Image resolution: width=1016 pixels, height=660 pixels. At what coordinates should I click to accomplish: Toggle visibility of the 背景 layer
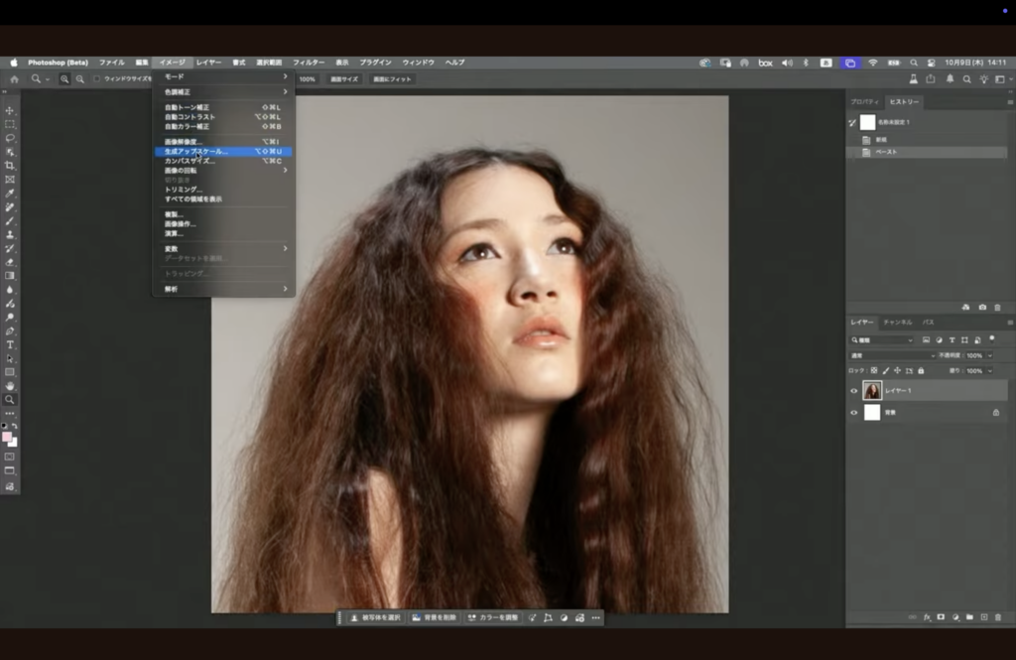[x=854, y=412]
